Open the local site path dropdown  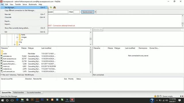click(91, 29)
